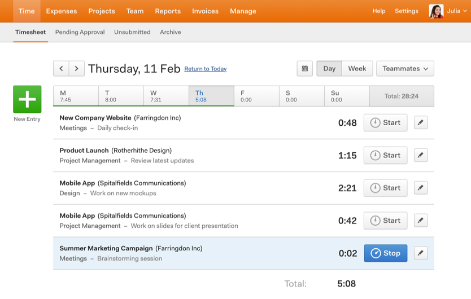Open the calendar date picker icon

tap(305, 69)
